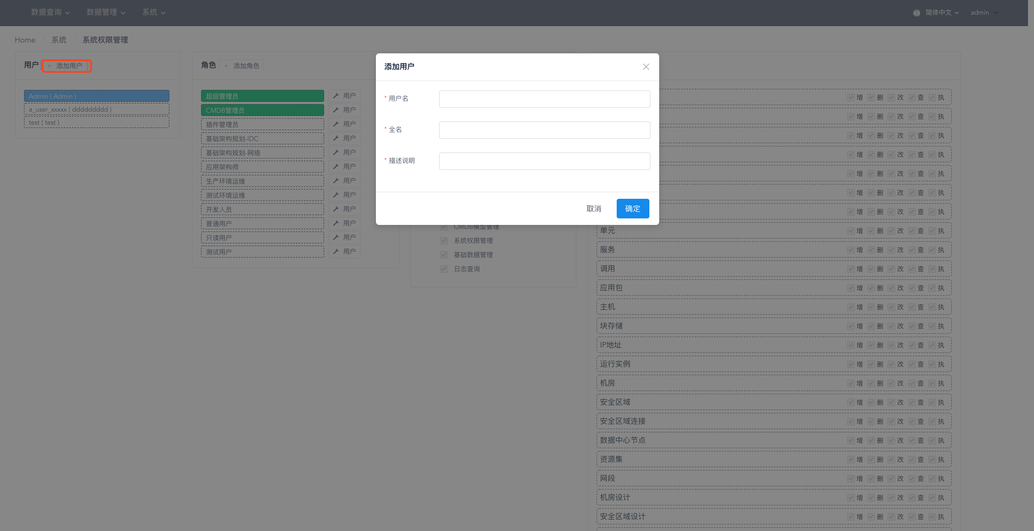
Task: Click the wrench 用户 button for 开发人员
Action: (x=344, y=209)
